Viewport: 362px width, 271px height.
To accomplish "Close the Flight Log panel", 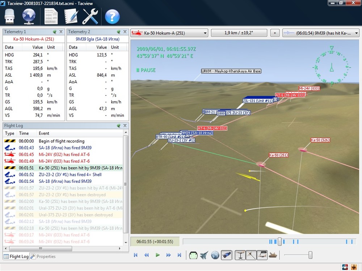I will pos(125,126).
